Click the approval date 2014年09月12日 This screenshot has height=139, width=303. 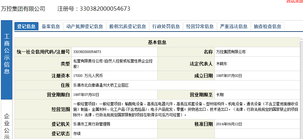pos(229,124)
